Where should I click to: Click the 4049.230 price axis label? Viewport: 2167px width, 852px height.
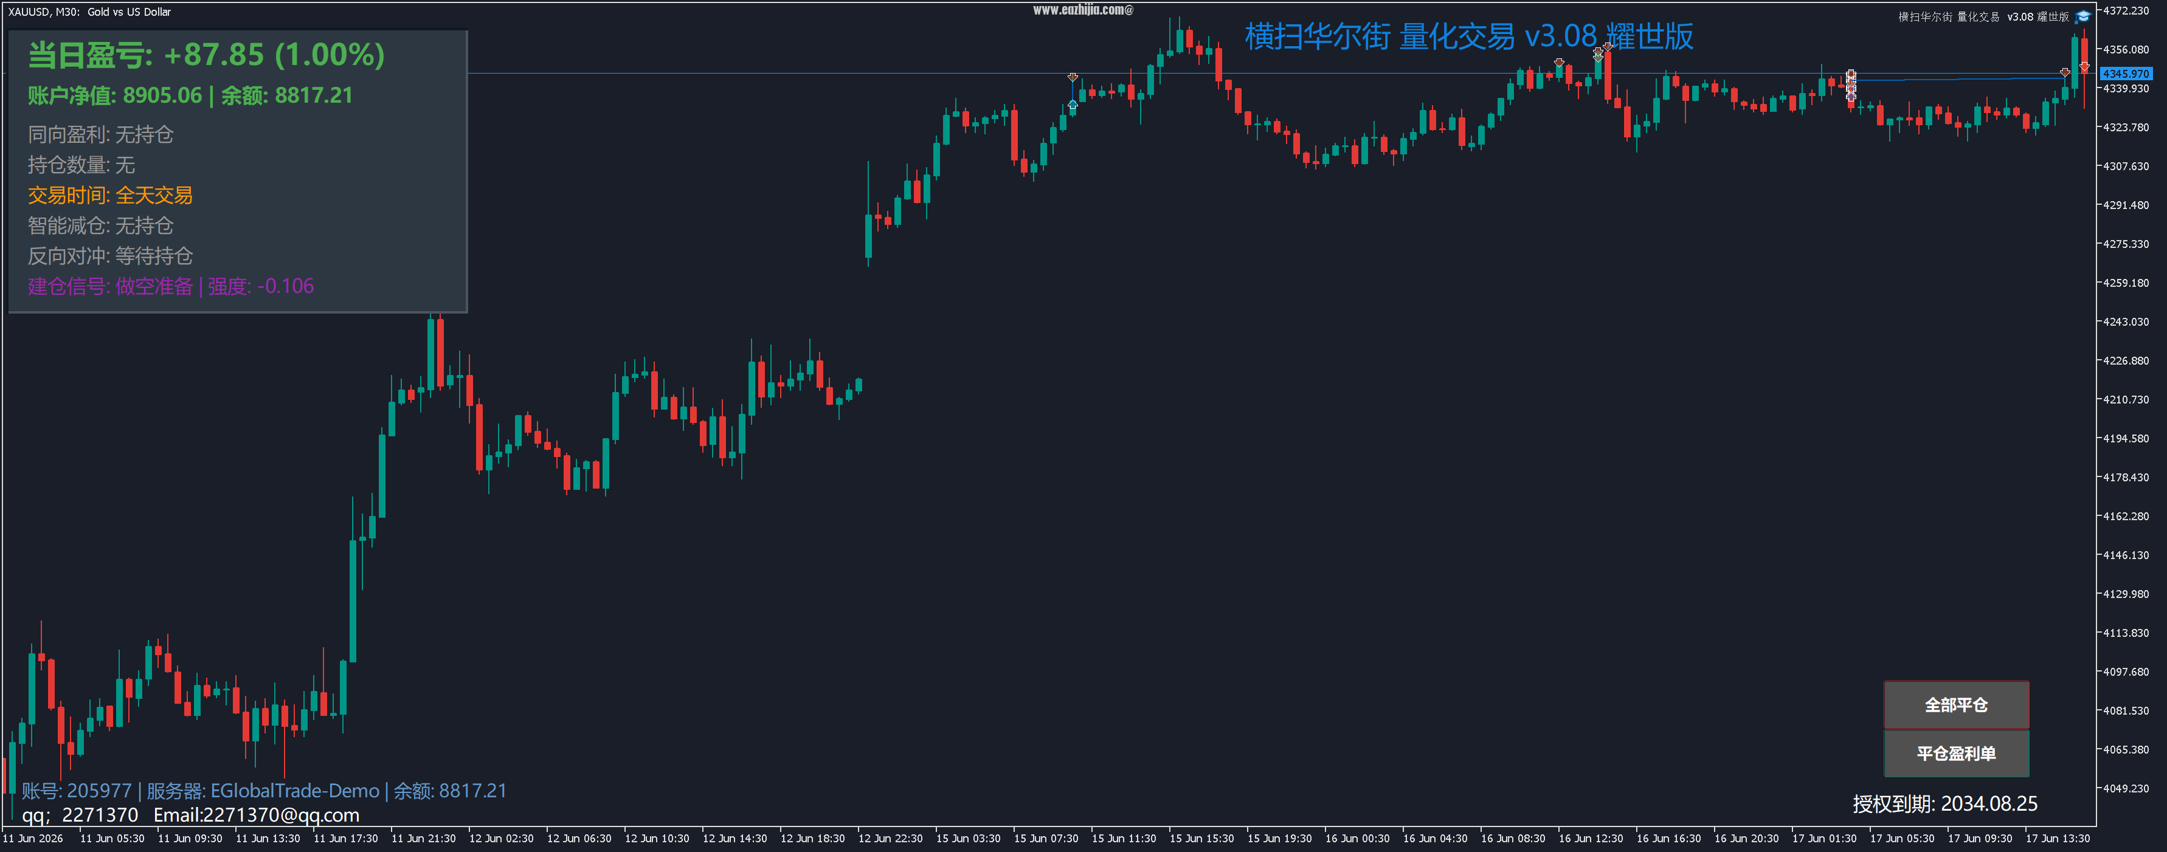[2126, 789]
